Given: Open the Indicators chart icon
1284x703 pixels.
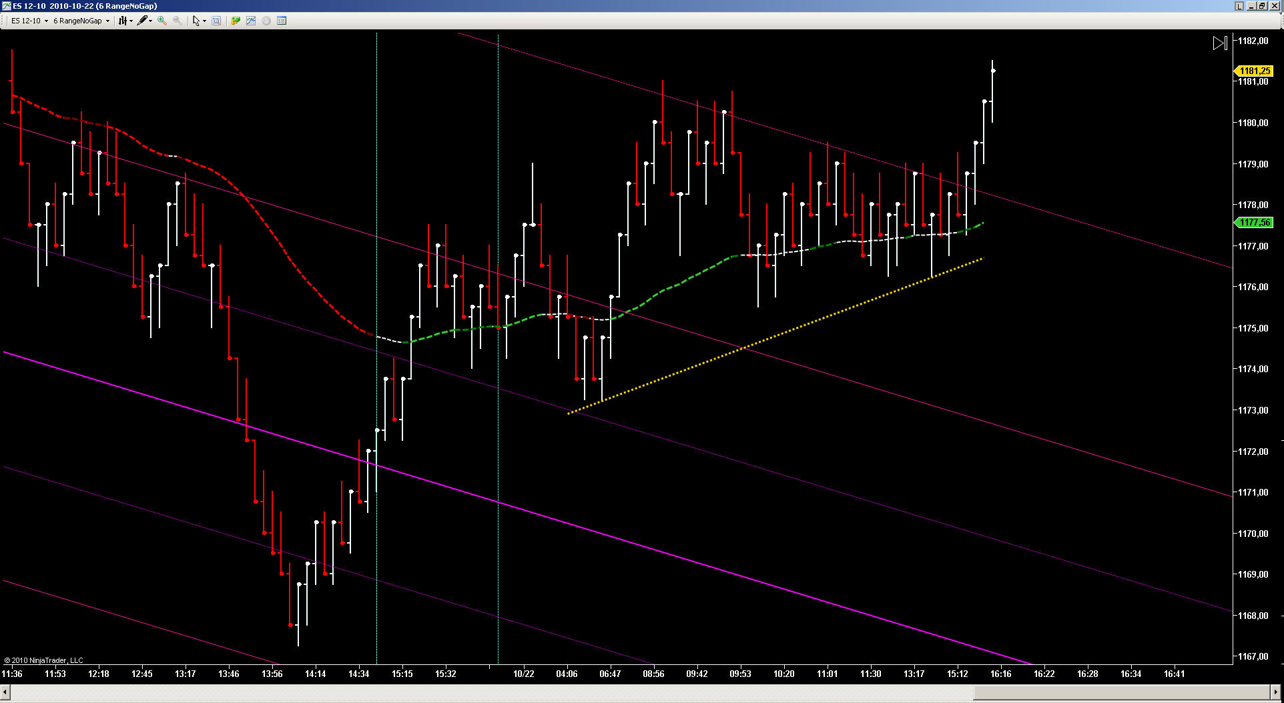Looking at the screenshot, I should coord(251,21).
